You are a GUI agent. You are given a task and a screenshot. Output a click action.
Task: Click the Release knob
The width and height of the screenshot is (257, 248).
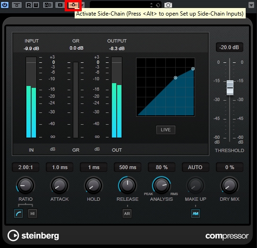tap(128, 186)
